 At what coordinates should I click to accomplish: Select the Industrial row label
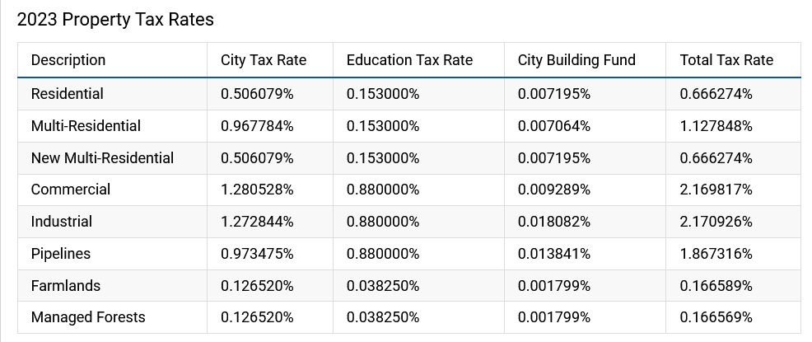pyautogui.click(x=62, y=222)
